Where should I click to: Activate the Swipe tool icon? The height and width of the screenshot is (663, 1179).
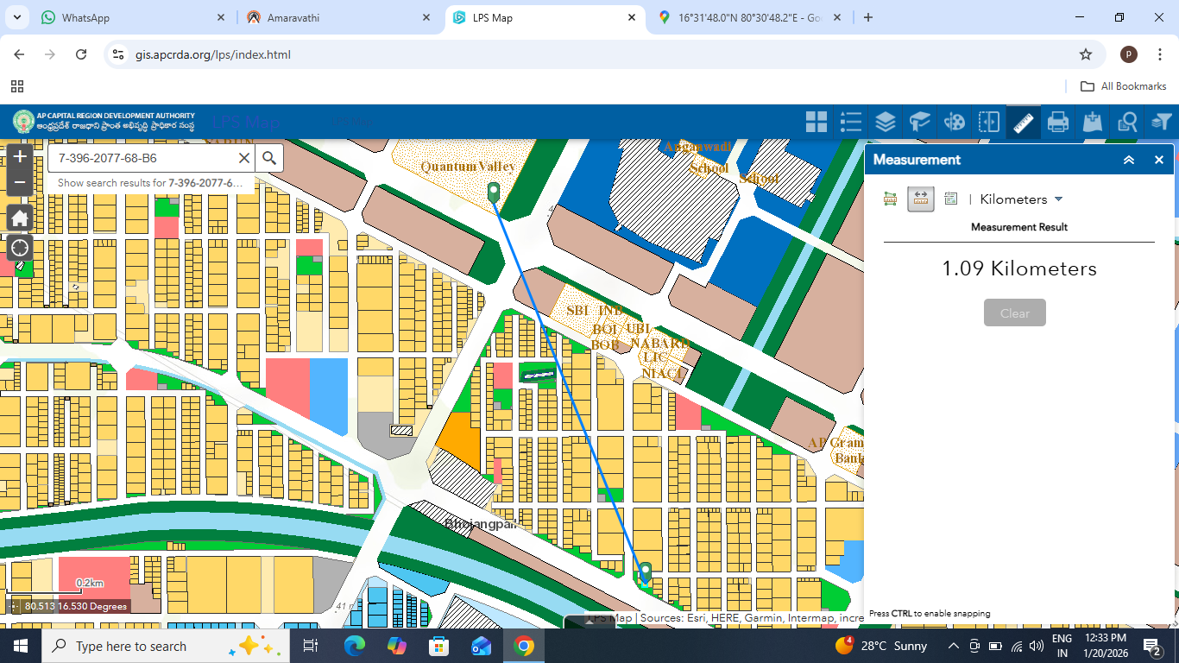(x=989, y=122)
